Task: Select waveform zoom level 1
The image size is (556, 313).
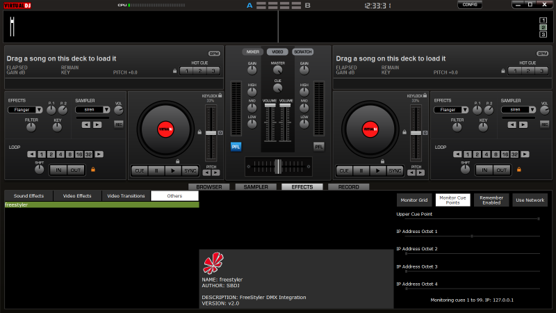Action: (543, 20)
